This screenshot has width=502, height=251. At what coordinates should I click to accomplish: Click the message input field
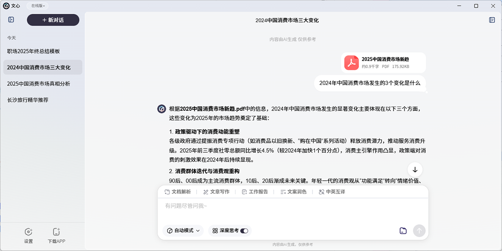click(293, 211)
